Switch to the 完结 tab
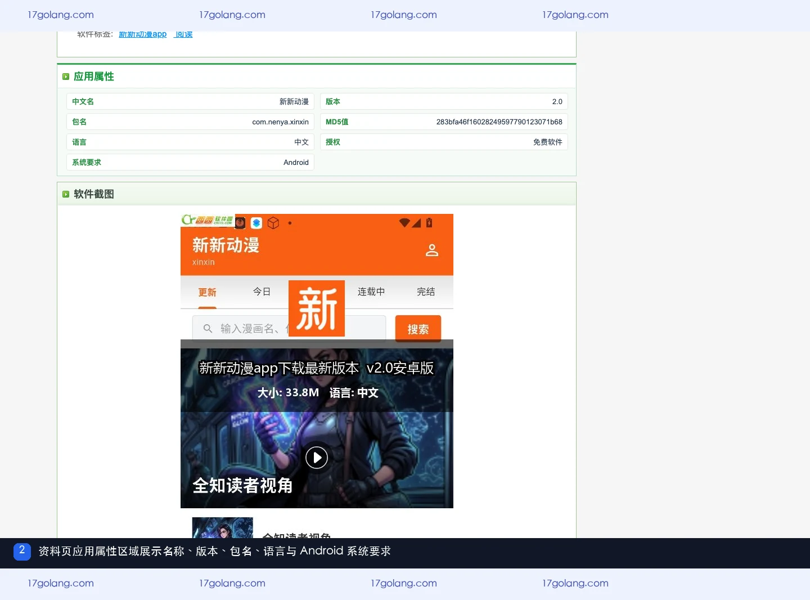Screen dimensions: 810x600 point(426,292)
